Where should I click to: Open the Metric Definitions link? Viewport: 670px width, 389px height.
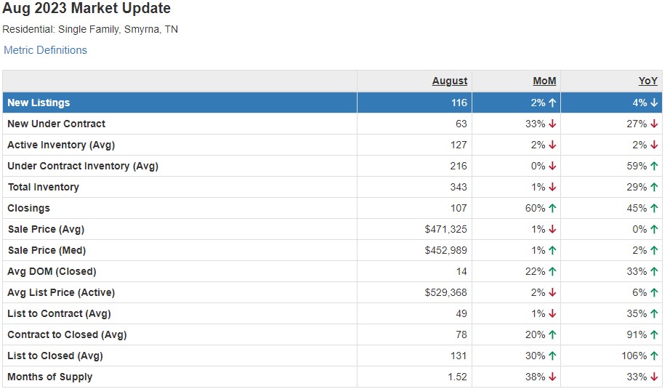tap(45, 50)
